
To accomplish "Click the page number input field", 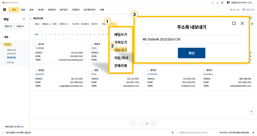I will (x=142, y=123).
